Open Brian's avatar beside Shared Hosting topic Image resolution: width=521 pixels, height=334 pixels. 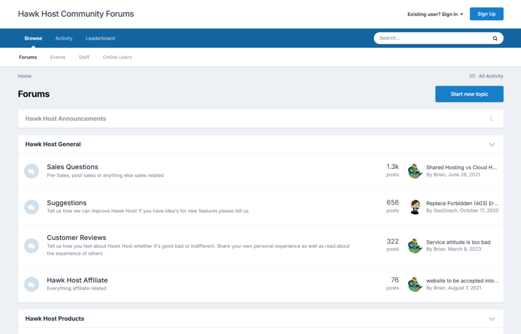tap(415, 171)
